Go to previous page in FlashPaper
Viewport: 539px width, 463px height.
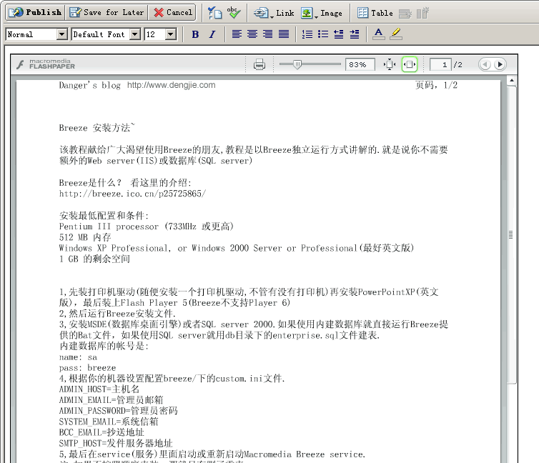tap(485, 64)
